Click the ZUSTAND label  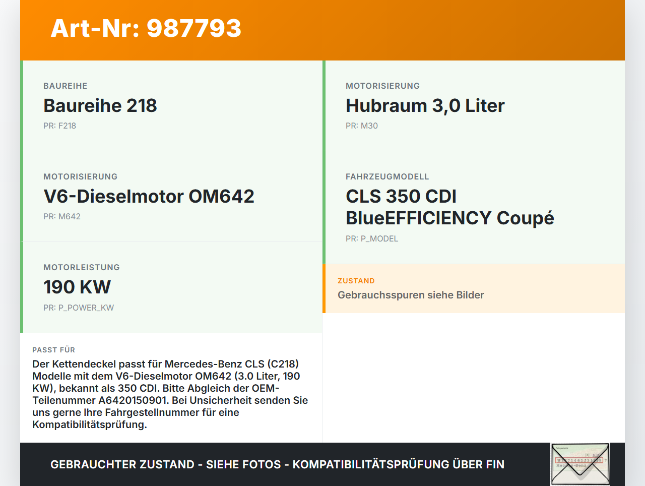tap(356, 281)
